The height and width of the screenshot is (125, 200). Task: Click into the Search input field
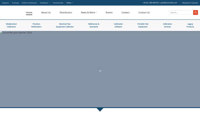click(x=181, y=12)
